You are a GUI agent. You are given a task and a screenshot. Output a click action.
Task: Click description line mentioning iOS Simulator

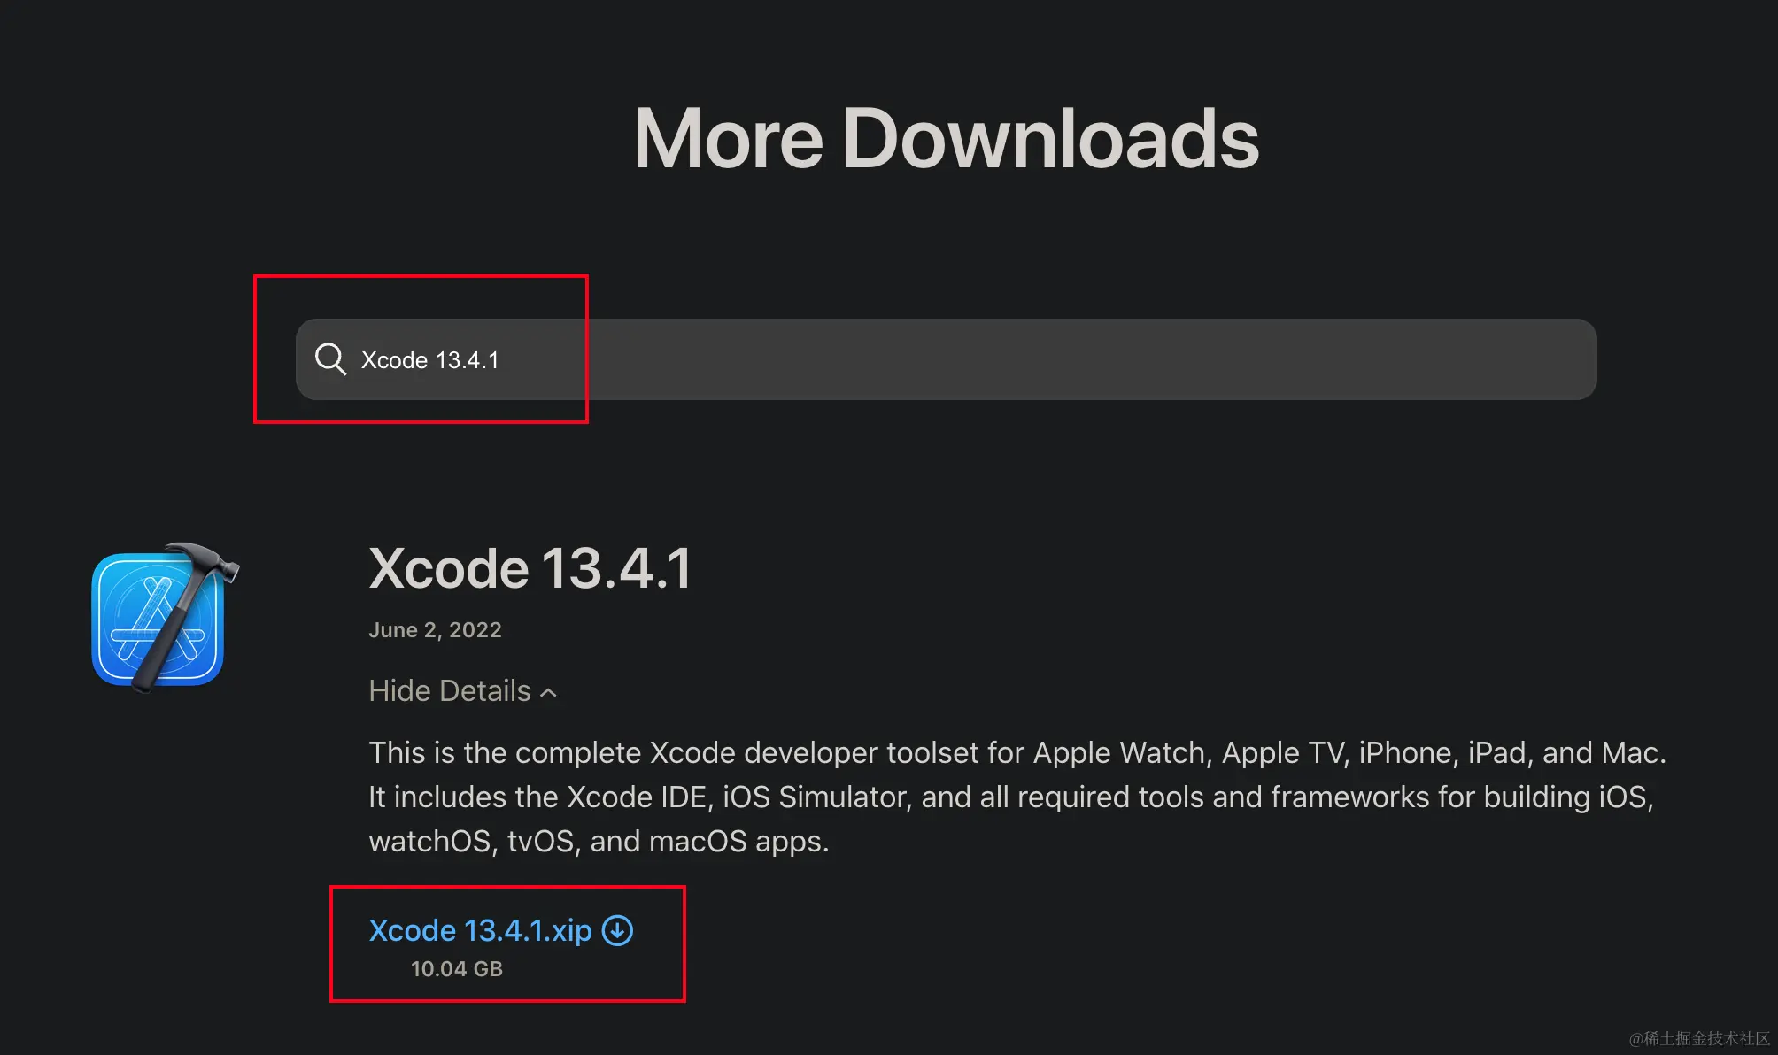coord(1010,797)
